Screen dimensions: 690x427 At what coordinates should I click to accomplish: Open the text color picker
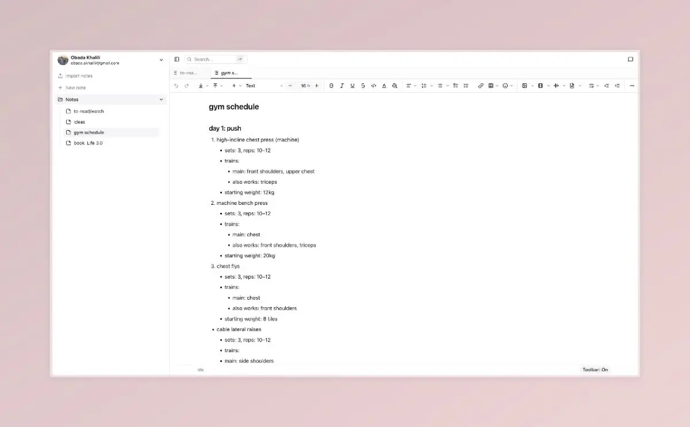click(x=384, y=86)
